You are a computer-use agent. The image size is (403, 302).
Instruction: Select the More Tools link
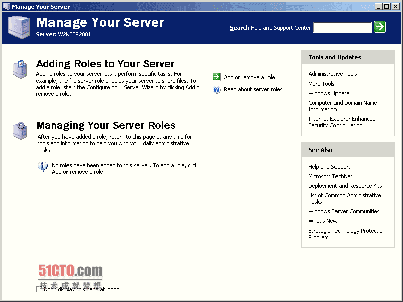click(x=321, y=84)
